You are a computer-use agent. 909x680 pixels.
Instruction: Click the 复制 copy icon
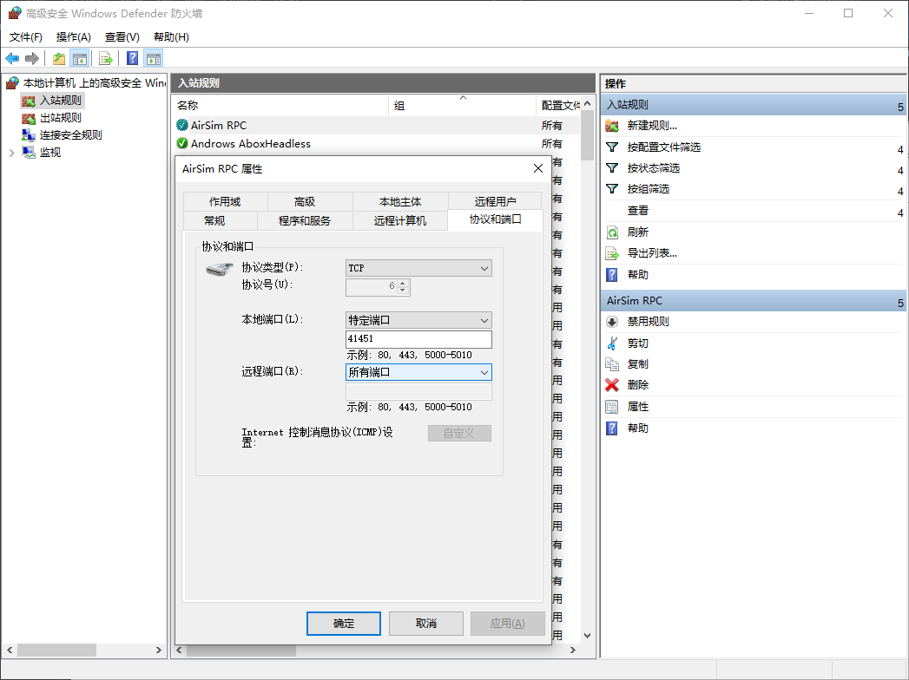611,363
